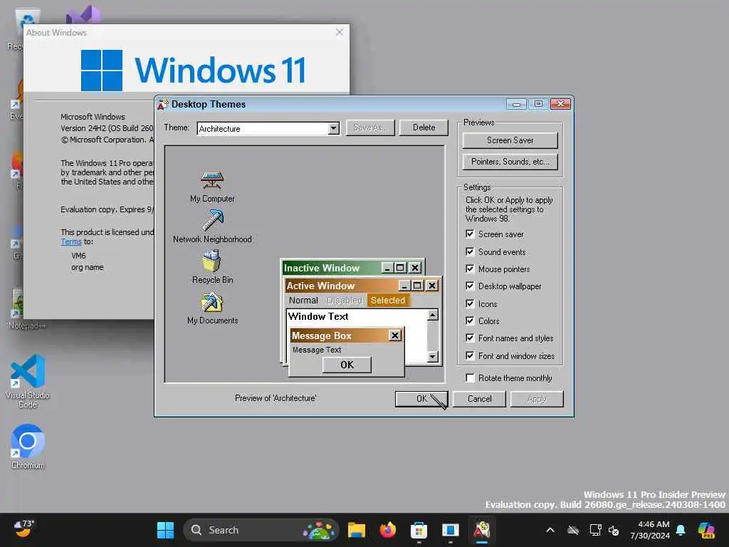Toggle the Icons checkbox
This screenshot has height=547, width=729.
[x=470, y=303]
